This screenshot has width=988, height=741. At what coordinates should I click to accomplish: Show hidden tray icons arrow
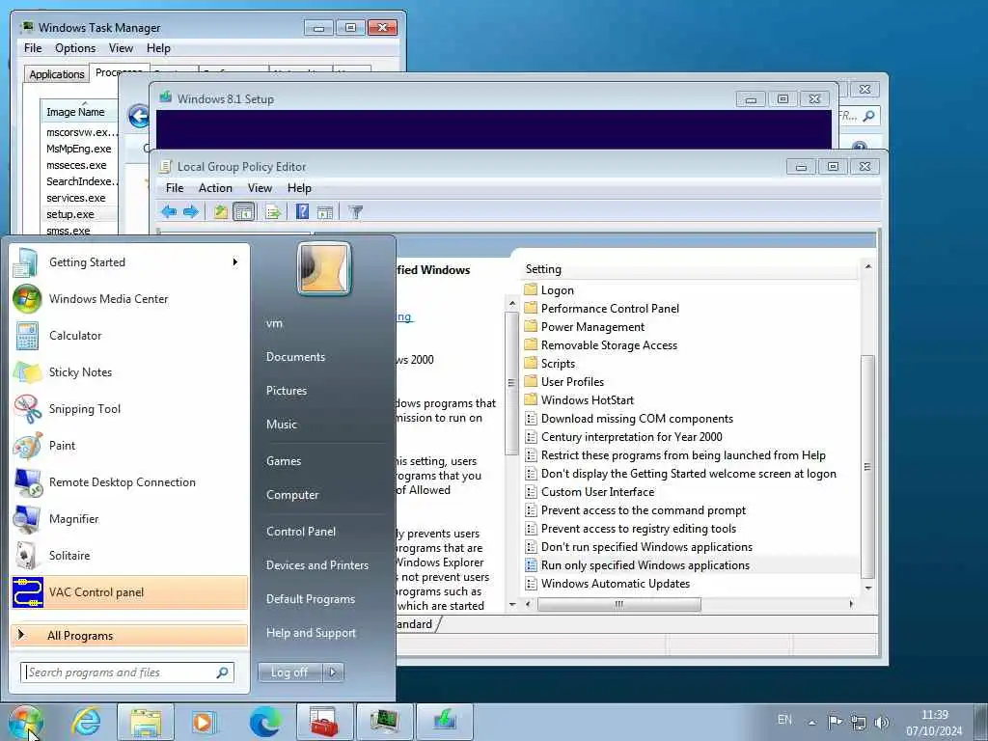(811, 722)
